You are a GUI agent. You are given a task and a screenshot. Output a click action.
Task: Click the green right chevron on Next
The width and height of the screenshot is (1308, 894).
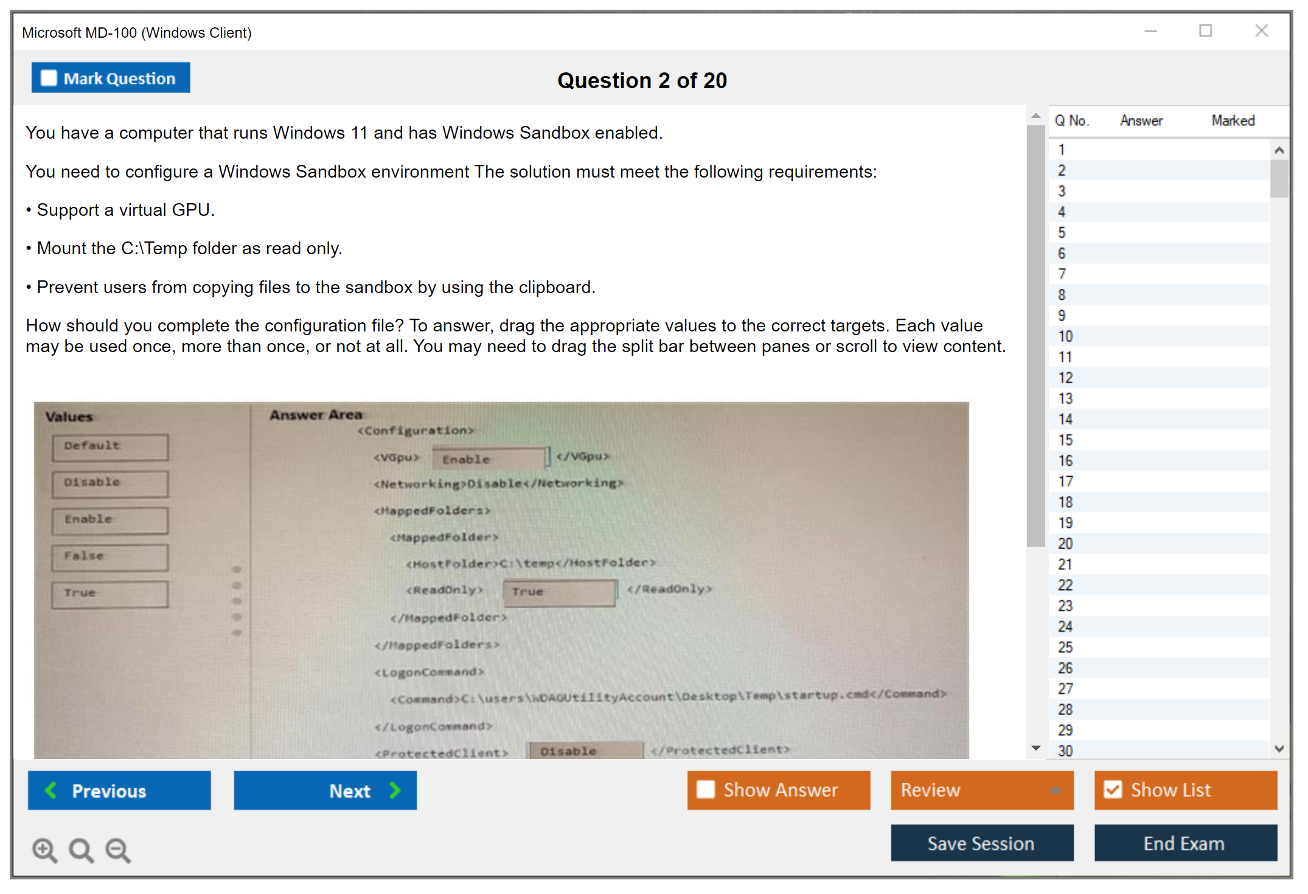pyautogui.click(x=395, y=790)
